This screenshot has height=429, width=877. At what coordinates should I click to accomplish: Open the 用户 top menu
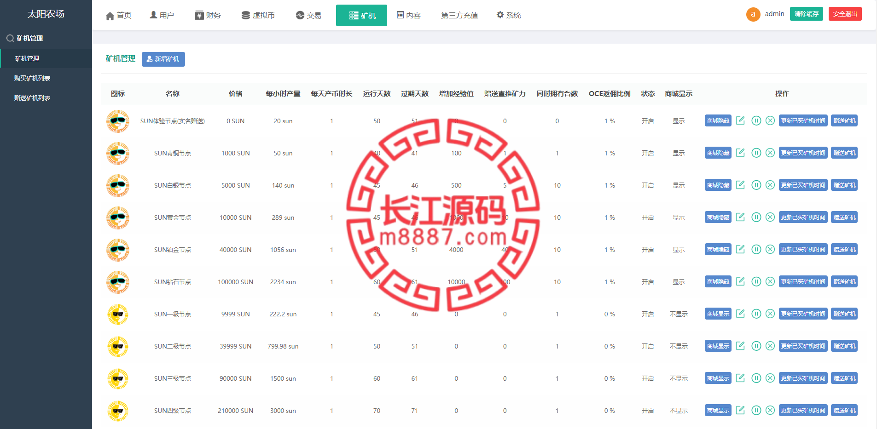pyautogui.click(x=162, y=15)
